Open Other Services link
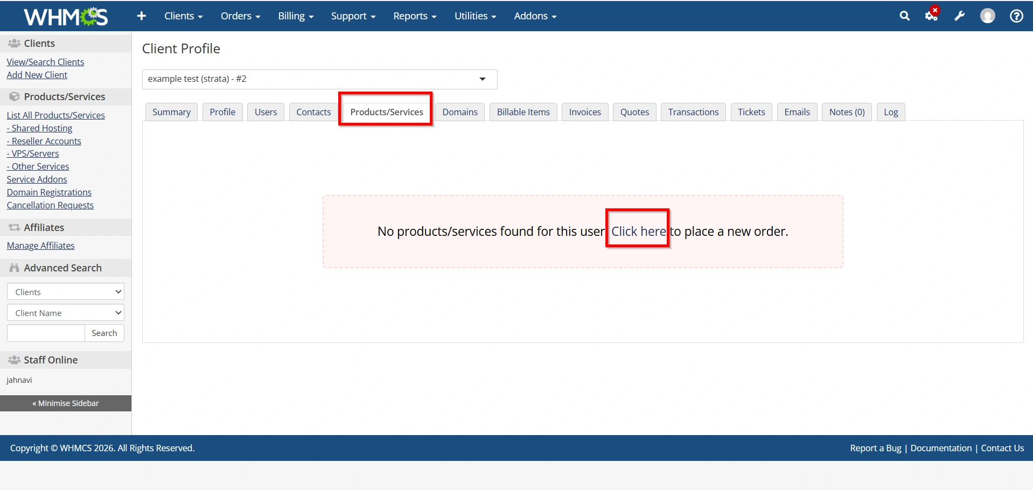Image resolution: width=1033 pixels, height=490 pixels. point(38,166)
